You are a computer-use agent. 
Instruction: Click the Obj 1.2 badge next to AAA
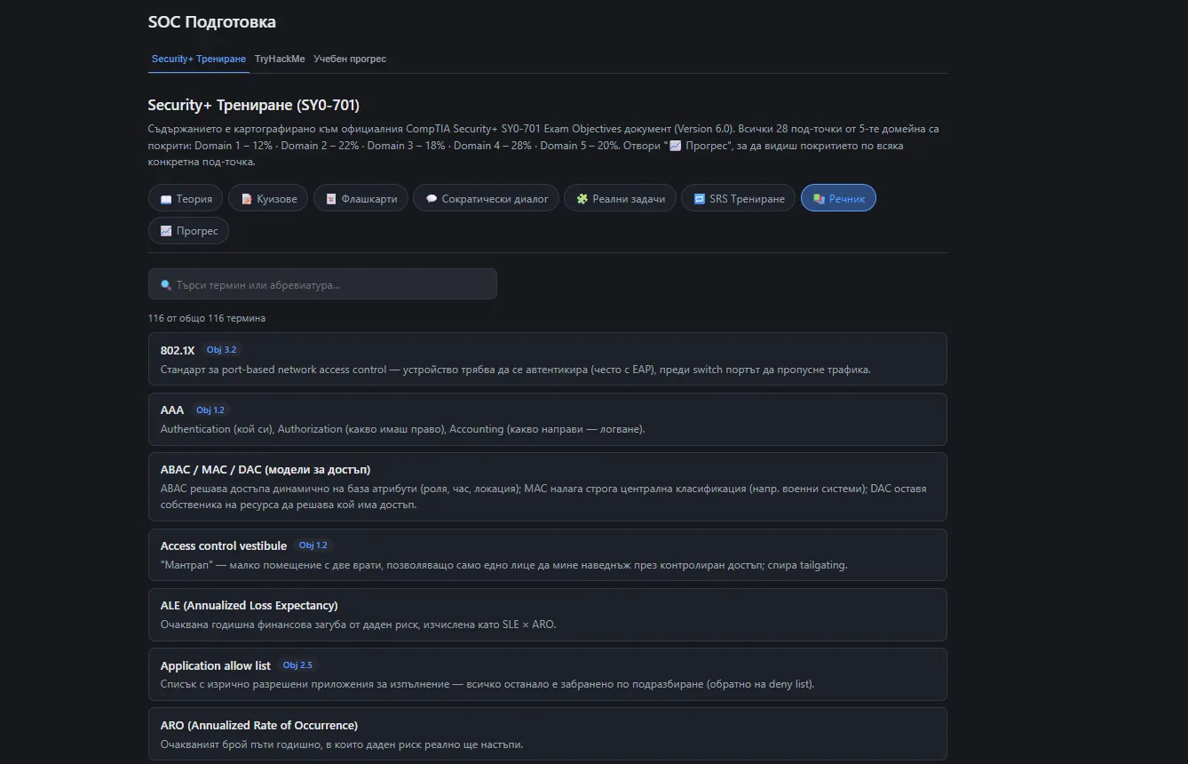coord(211,410)
